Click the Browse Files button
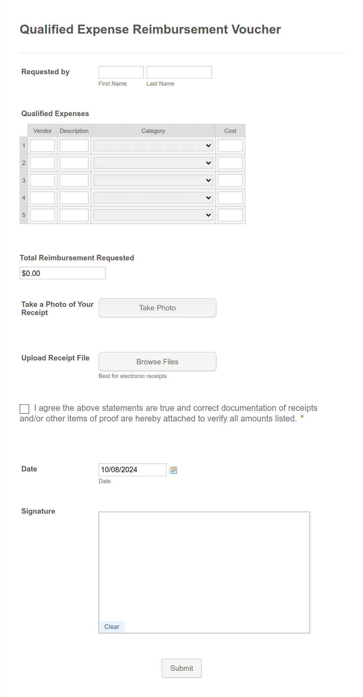The height and width of the screenshot is (697, 363). click(x=157, y=361)
